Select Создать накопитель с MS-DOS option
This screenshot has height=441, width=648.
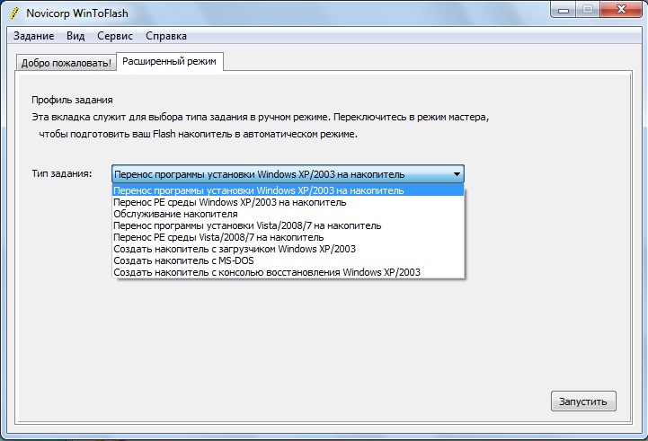pyautogui.click(x=288, y=260)
